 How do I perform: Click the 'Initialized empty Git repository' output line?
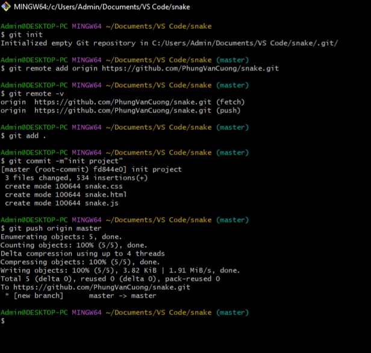(x=169, y=43)
